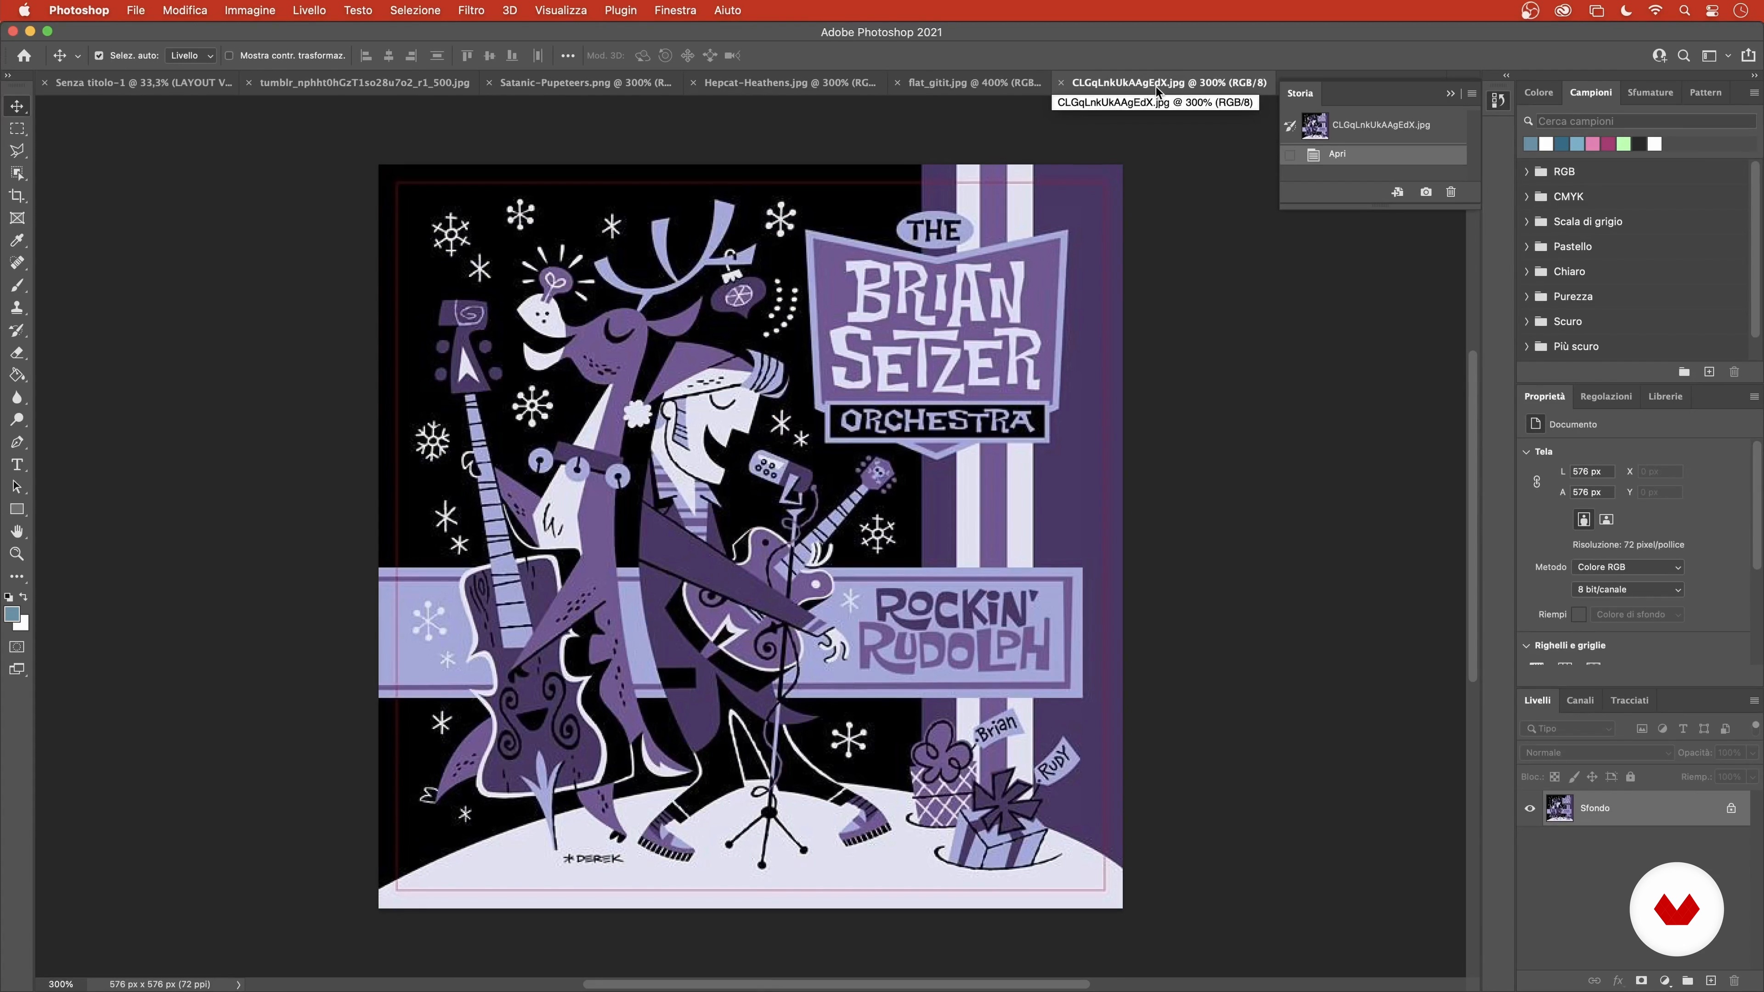This screenshot has width=1764, height=992.
Task: Select the Healing Brush tool
Action: [x=17, y=263]
